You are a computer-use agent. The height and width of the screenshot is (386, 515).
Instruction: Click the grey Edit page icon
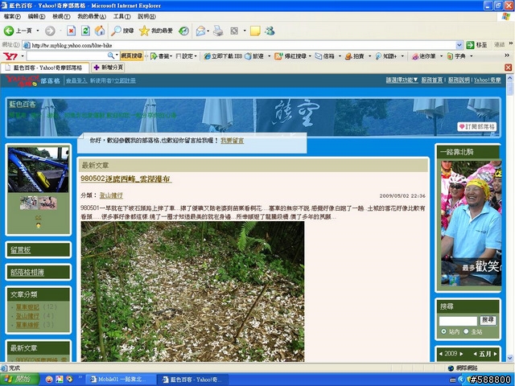pos(234,31)
